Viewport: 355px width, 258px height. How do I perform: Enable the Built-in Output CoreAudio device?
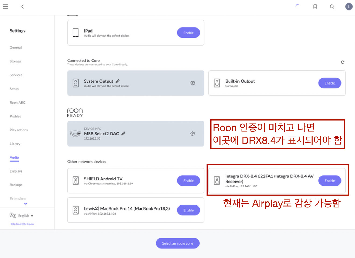point(330,83)
